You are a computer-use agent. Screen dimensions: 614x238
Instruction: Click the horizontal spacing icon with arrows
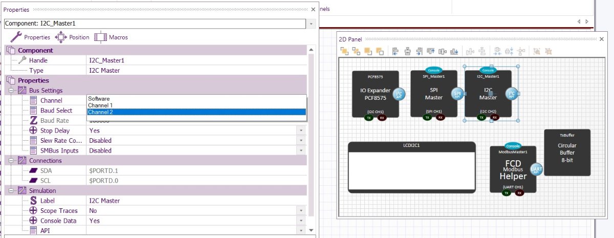pos(498,51)
